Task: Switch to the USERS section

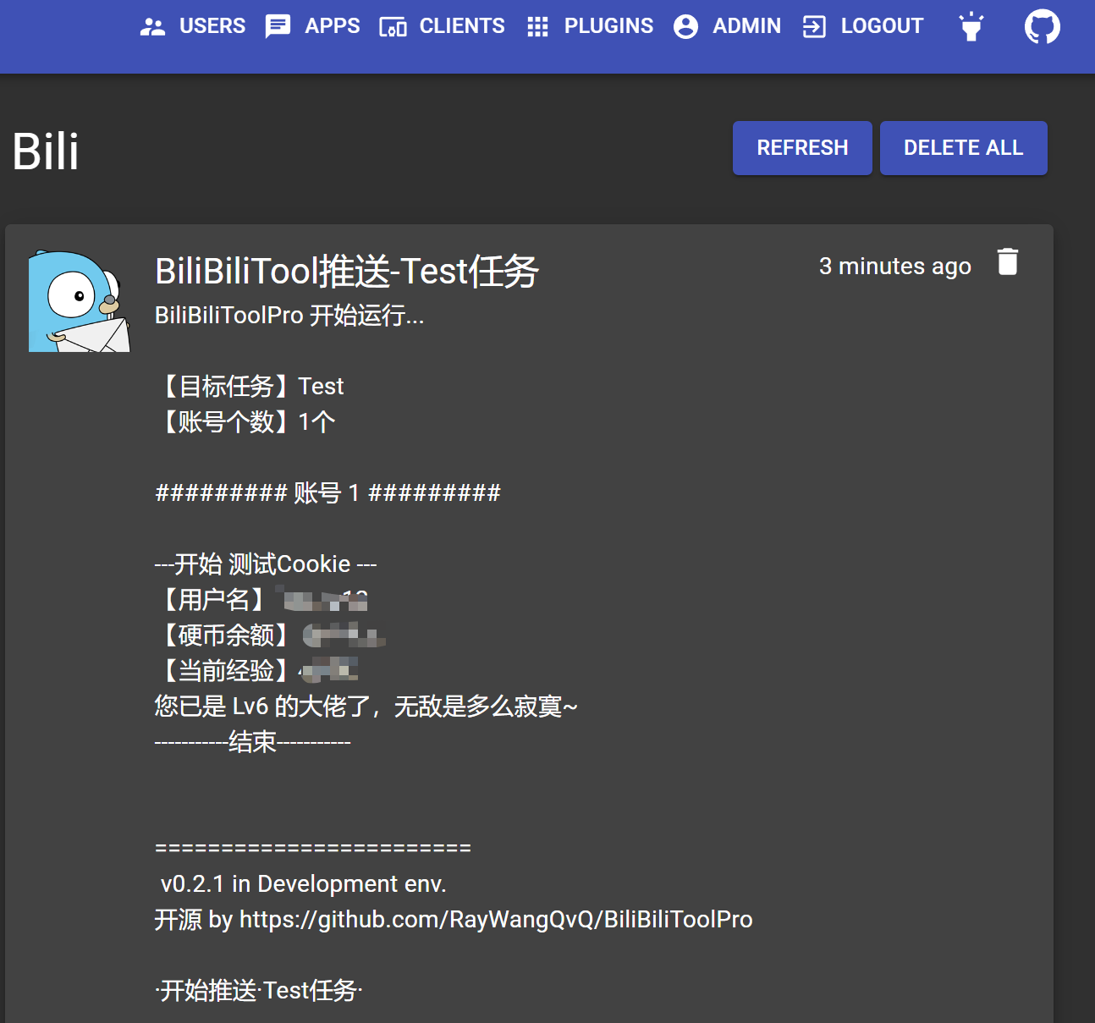Action: pyautogui.click(x=212, y=26)
